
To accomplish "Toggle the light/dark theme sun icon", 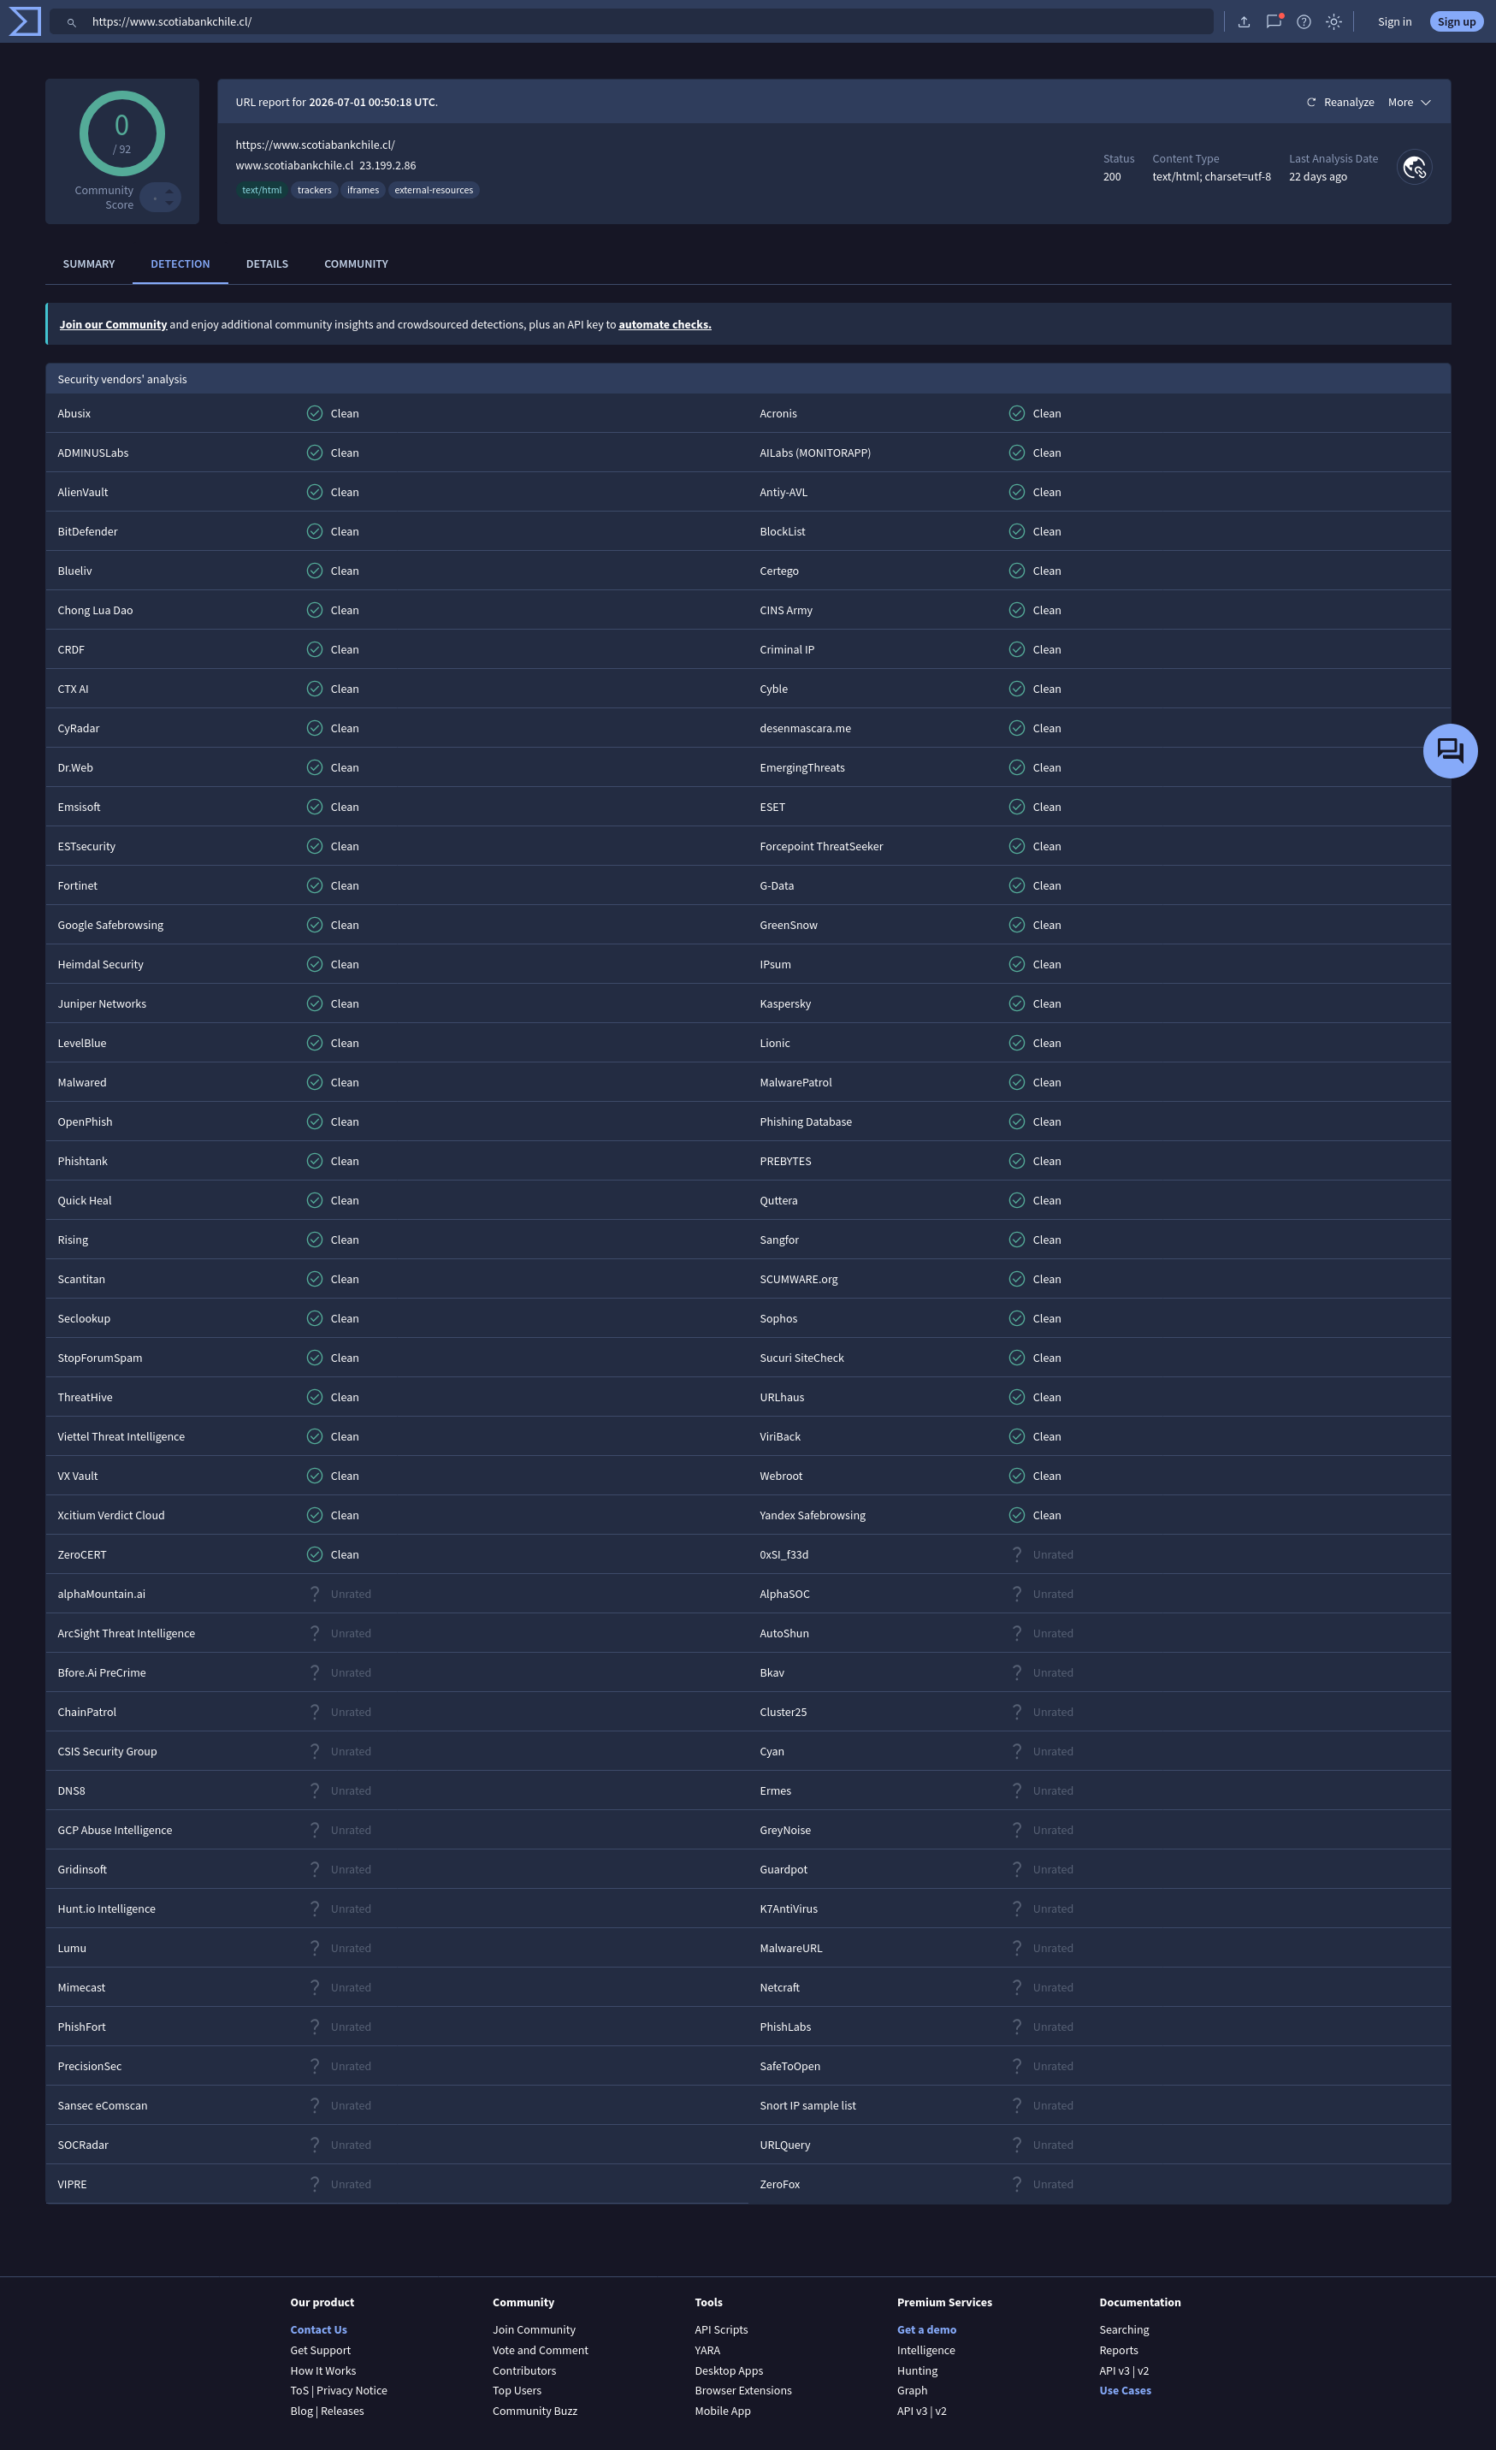I will click(x=1334, y=22).
